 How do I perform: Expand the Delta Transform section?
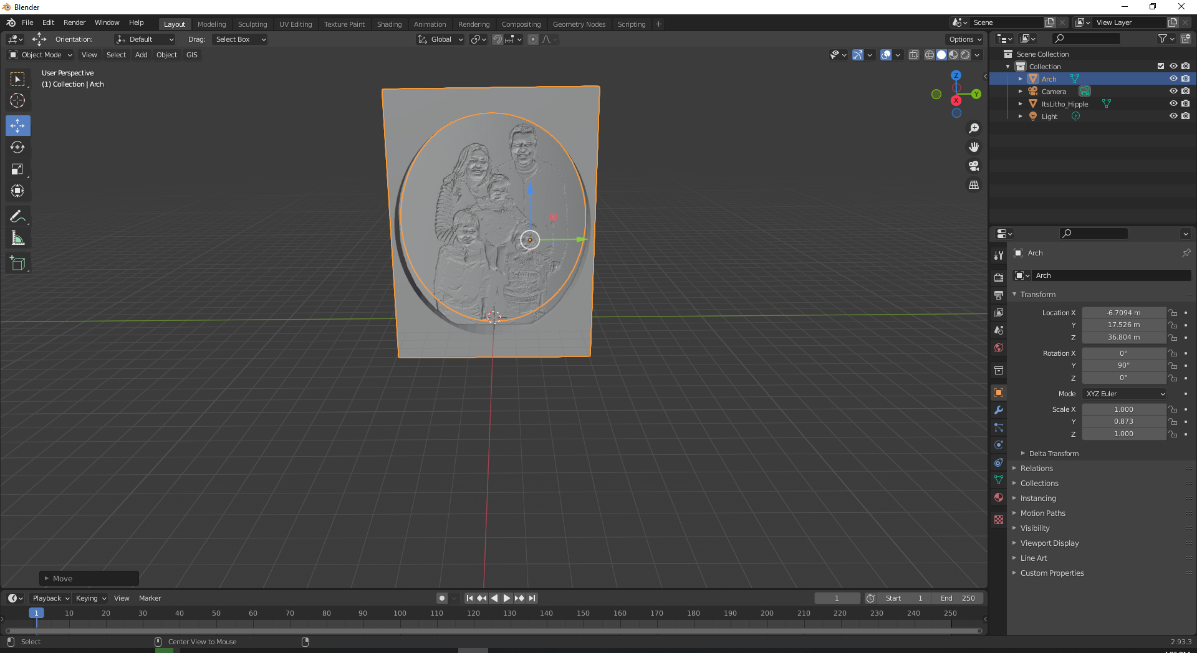pyautogui.click(x=1053, y=454)
